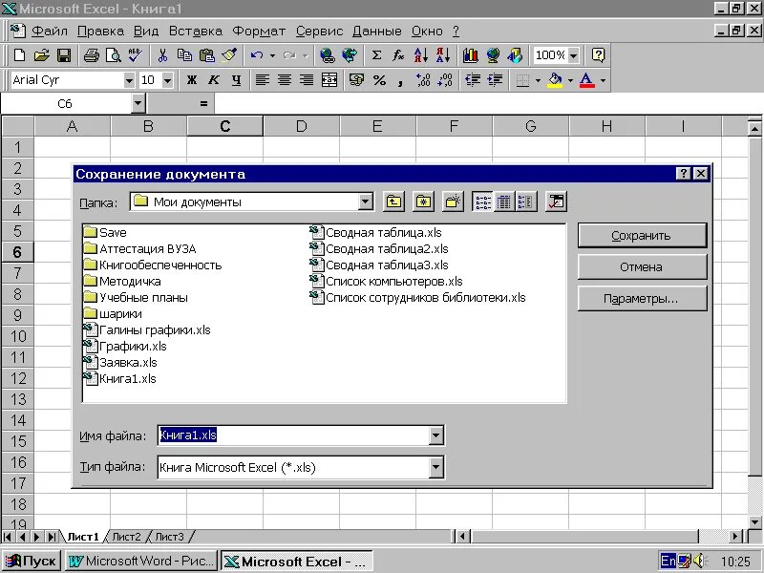
Task: Open the Данные menu
Action: click(376, 32)
